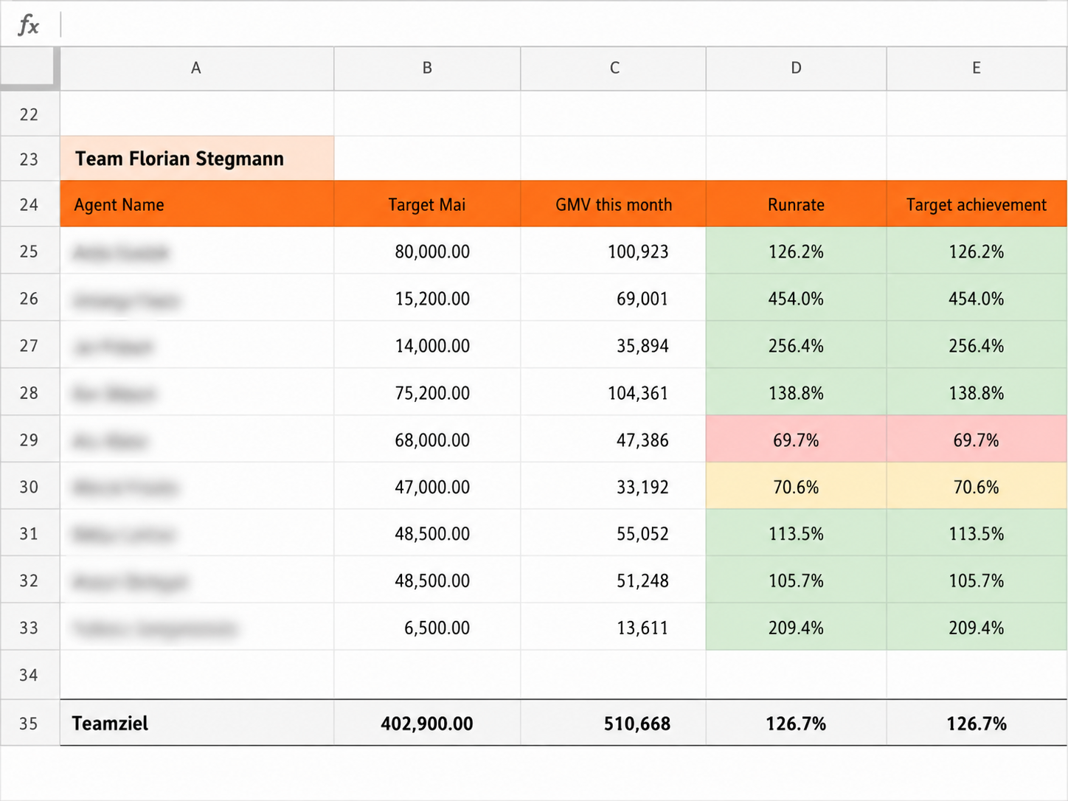This screenshot has width=1068, height=801.
Task: Select the 68,000.00 target cell
Action: 427,440
